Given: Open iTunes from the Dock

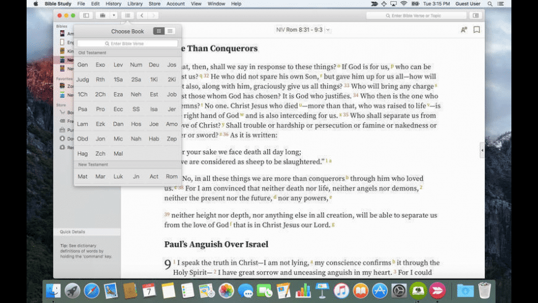Looking at the screenshot, I should click(x=341, y=291).
